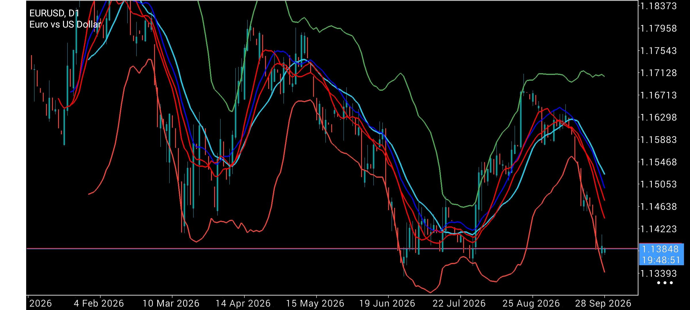Click the 28 Sep 2026 date label
Viewport: 690px width, 310px height.
pos(603,303)
